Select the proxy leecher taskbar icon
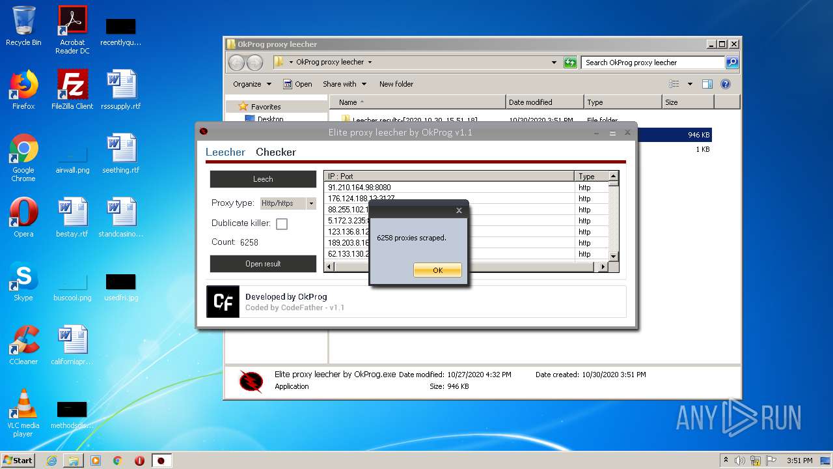 (163, 461)
